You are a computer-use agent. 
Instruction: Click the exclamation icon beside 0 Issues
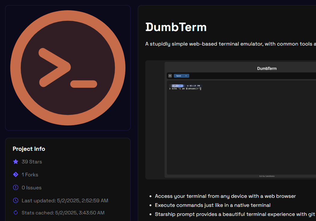(x=16, y=188)
